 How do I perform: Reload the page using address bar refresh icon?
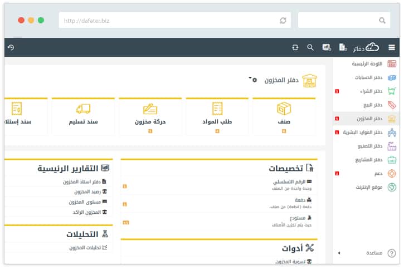pos(283,21)
